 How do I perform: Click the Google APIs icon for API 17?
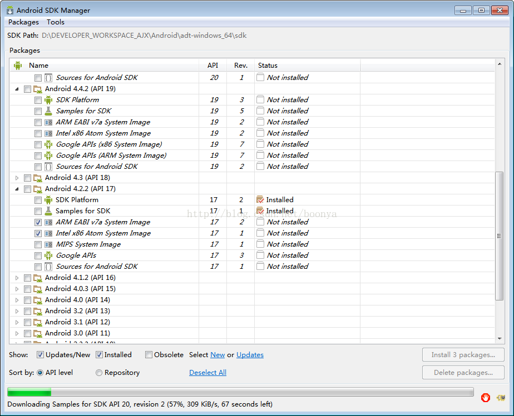(x=48, y=255)
